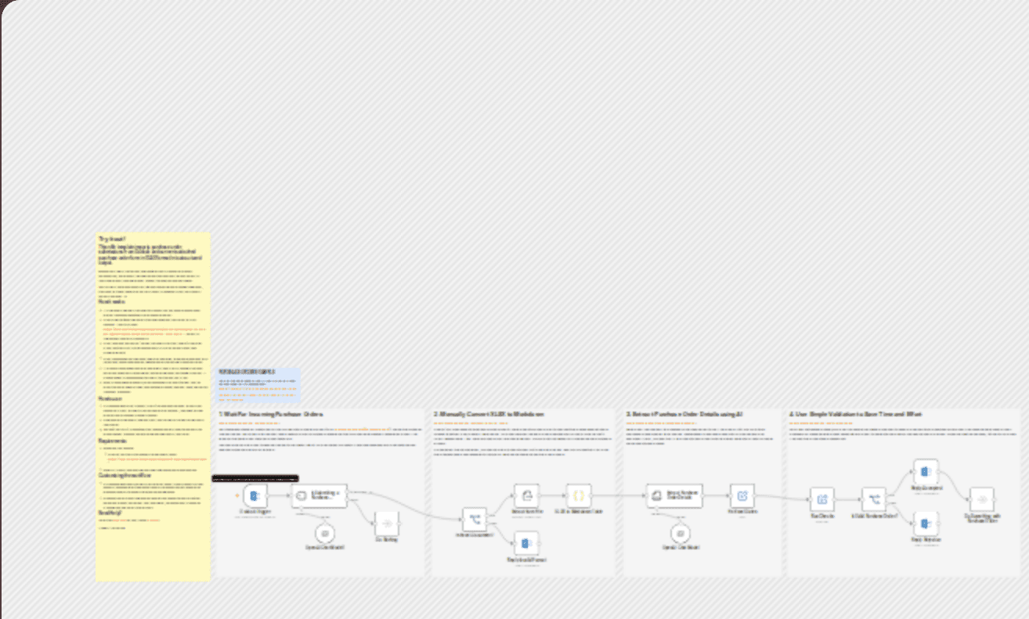Screen dimensions: 1029x619
Task: Open the OpenAI Chat Model under the classifier
Action: tap(324, 533)
